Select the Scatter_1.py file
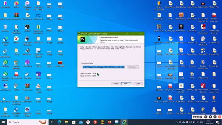The height and width of the screenshot is (125, 222). coord(192,99)
